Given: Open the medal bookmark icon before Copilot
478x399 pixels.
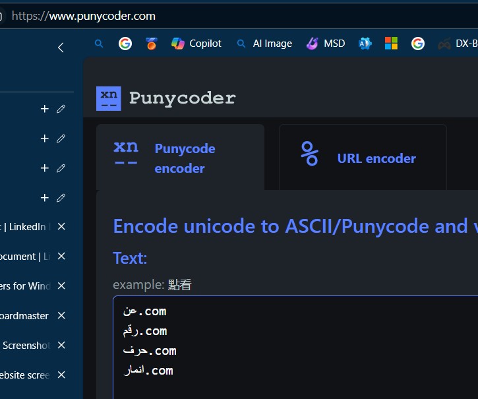Looking at the screenshot, I should pos(152,44).
